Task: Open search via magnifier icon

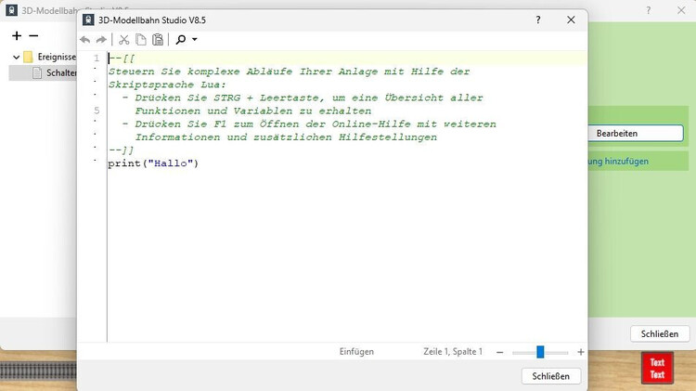Action: click(x=181, y=40)
